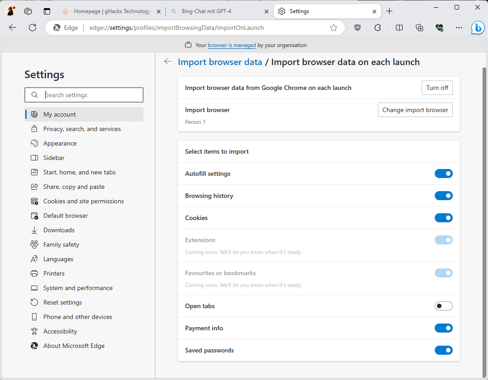This screenshot has height=380, width=488.
Task: Disable Autofill settings import toggle
Action: click(x=443, y=174)
